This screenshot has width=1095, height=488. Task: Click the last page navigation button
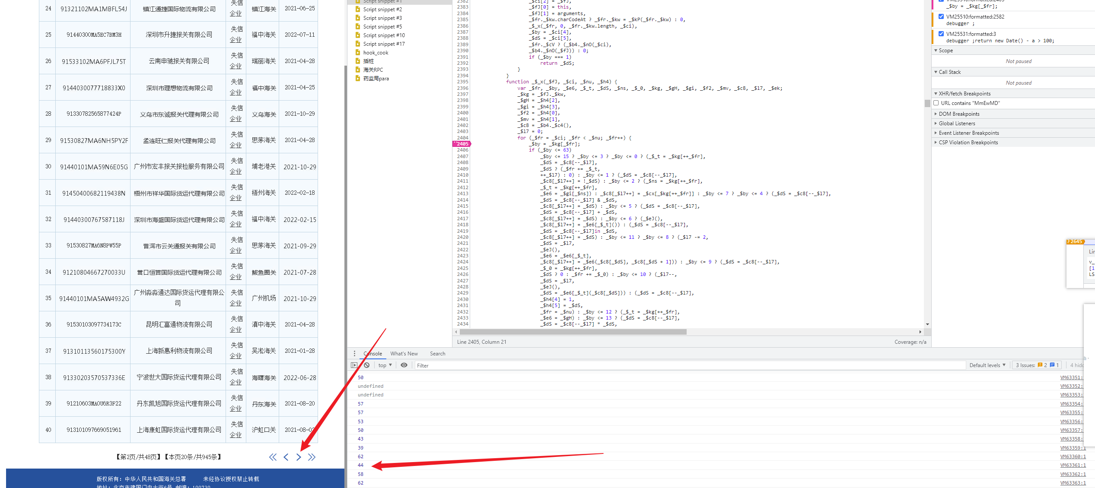coord(313,456)
